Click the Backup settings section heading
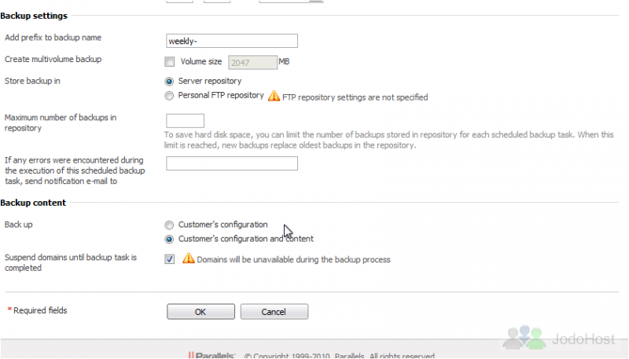This screenshot has height=359, width=629. point(34,16)
